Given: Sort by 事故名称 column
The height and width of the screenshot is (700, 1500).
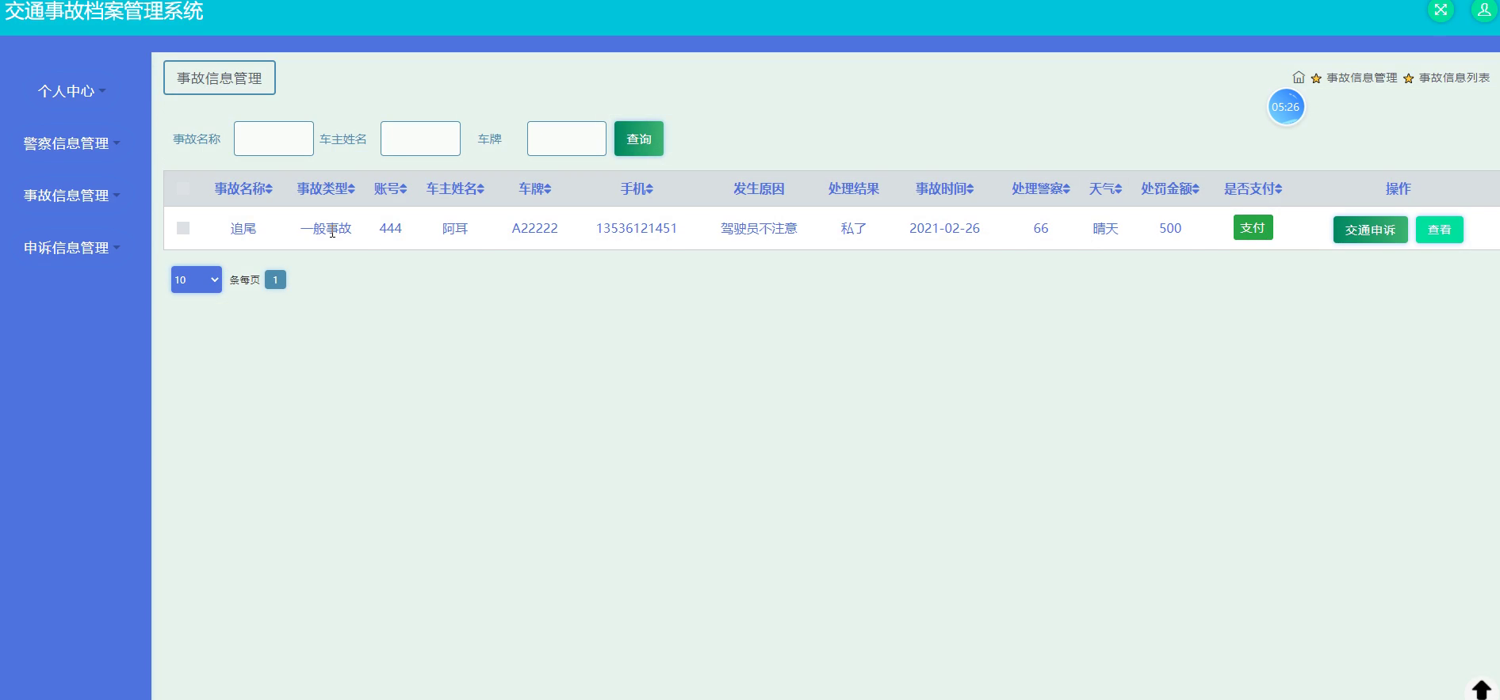Looking at the screenshot, I should (243, 188).
